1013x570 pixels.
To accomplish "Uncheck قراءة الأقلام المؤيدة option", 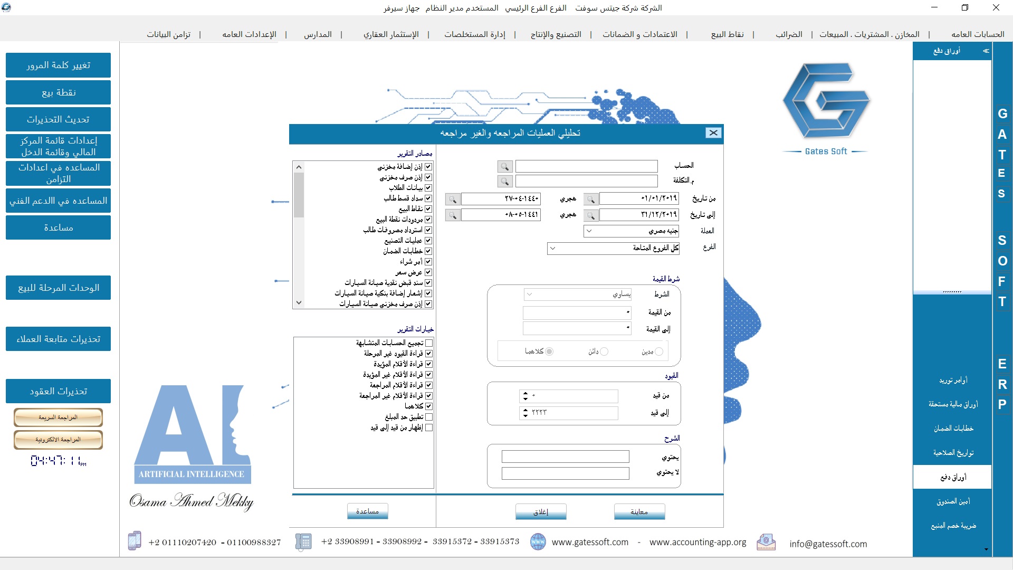I will (429, 364).
